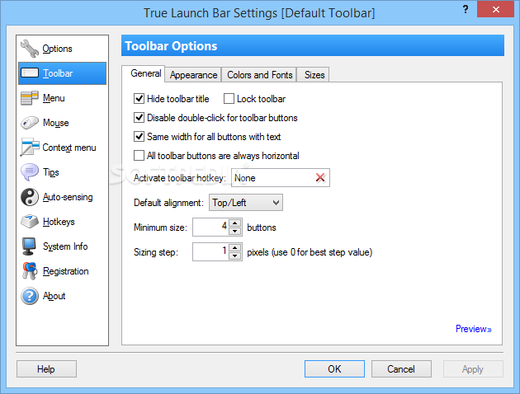Decrease Minimum size with down arrow
Screen dimensions: 520x394
tap(235, 231)
